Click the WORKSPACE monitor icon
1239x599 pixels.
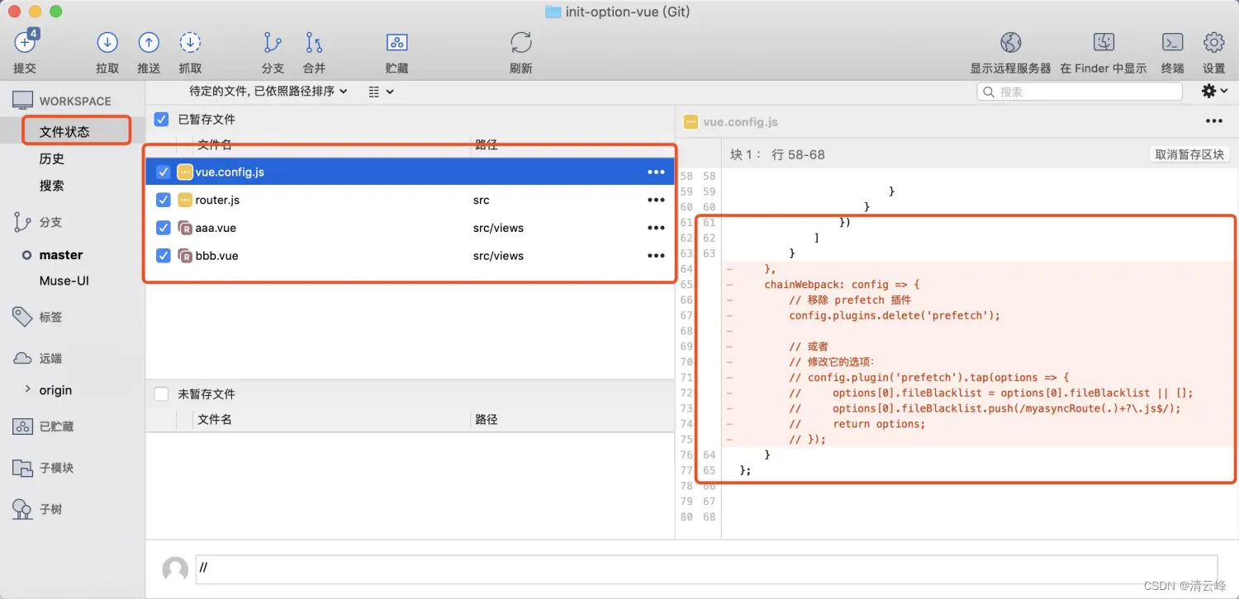pyautogui.click(x=22, y=101)
